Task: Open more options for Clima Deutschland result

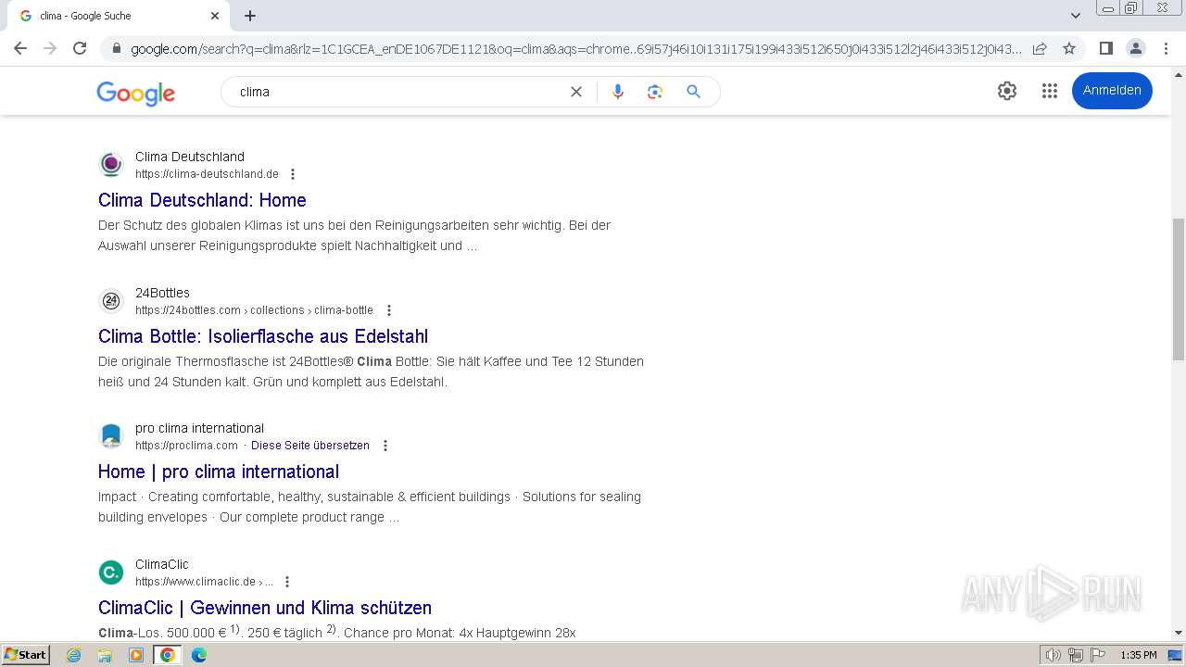Action: [x=293, y=174]
